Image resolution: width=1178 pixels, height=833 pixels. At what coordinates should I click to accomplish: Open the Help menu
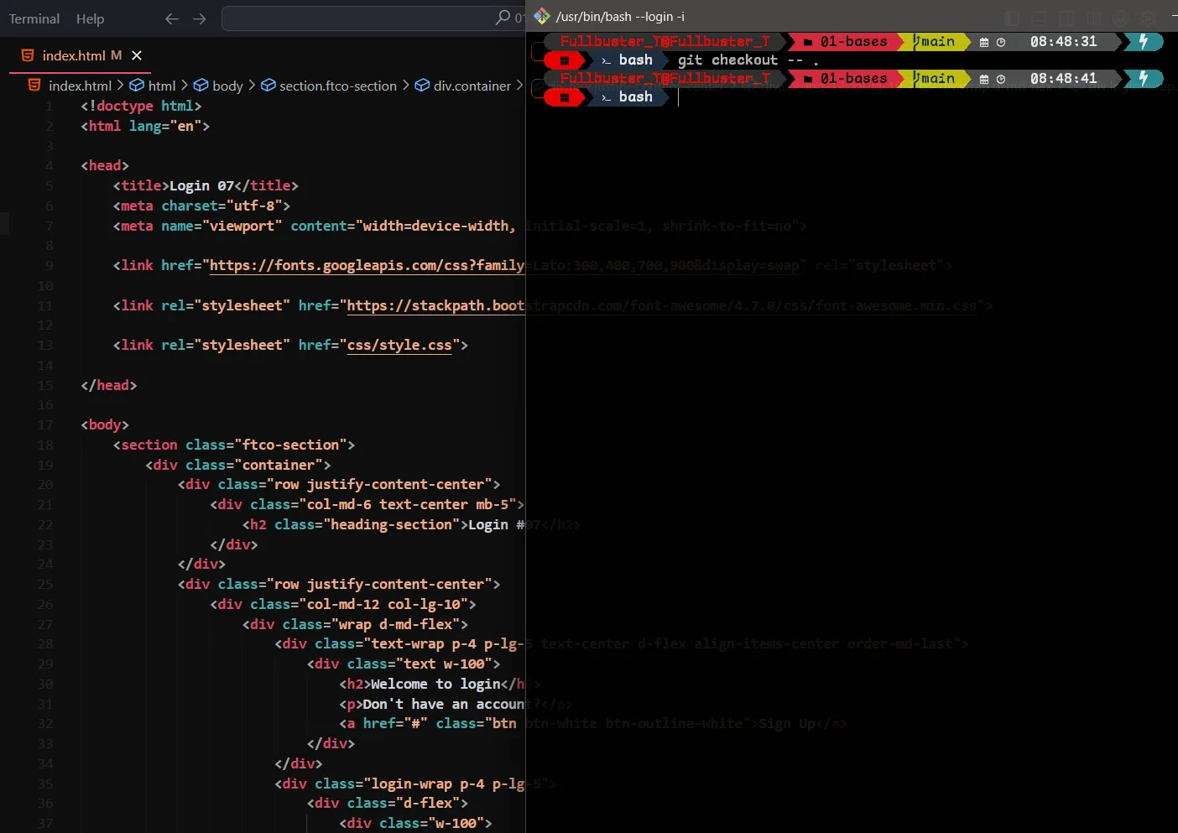[x=90, y=18]
